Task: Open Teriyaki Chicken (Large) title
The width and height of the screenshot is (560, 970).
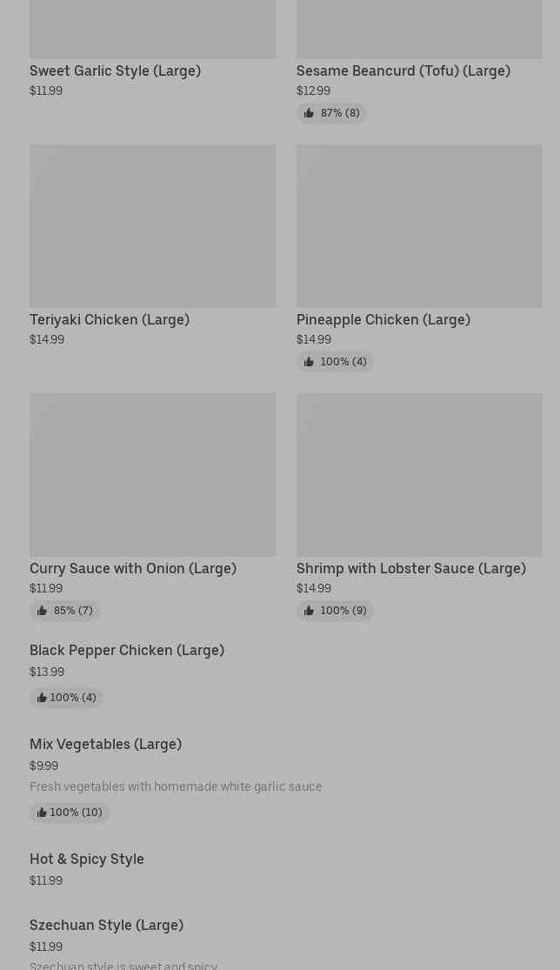Action: click(x=110, y=319)
